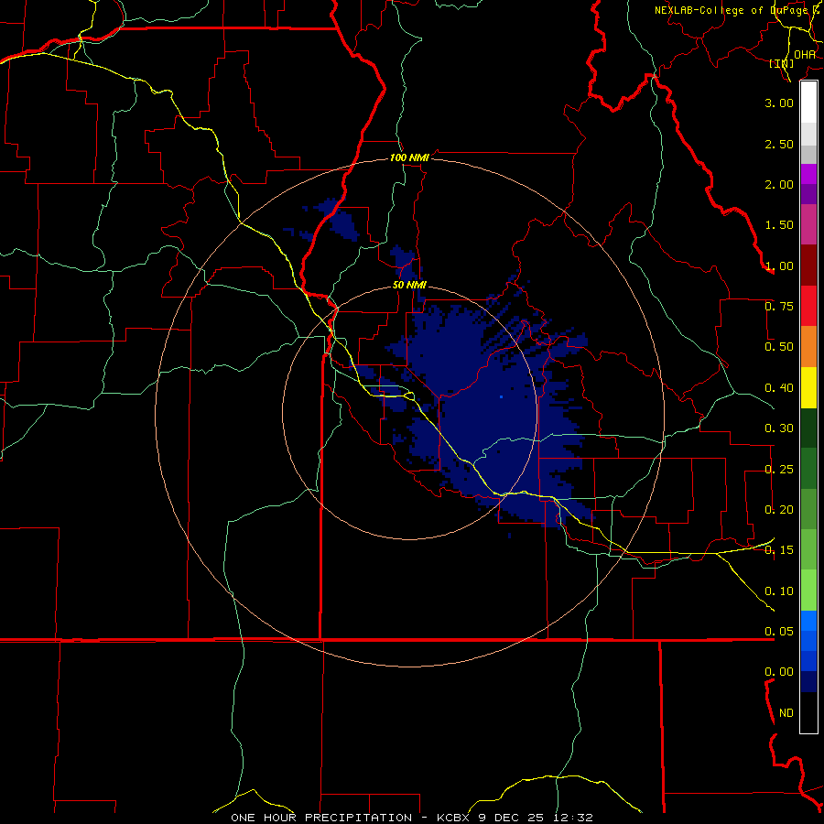Click the "100 NMI" range ring label
824x824 pixels.
409,157
